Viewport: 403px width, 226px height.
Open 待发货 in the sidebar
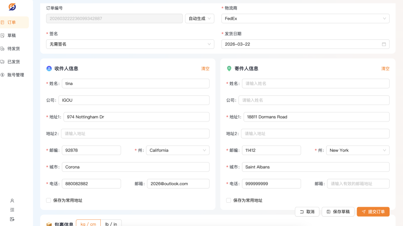tap(13, 49)
